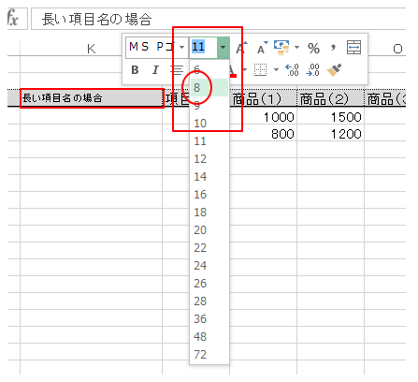Collapse the font size dropdown arrow

pos(223,47)
